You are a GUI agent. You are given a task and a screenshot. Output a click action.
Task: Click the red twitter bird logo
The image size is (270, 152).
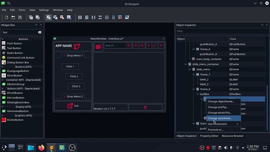pyautogui.click(x=77, y=46)
